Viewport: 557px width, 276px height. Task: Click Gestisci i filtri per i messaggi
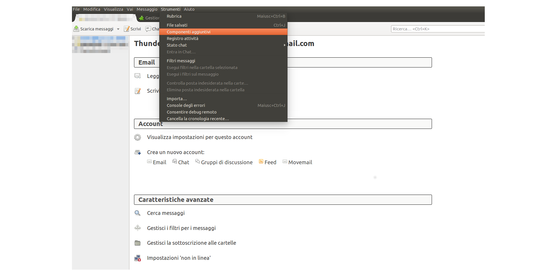[181, 228]
